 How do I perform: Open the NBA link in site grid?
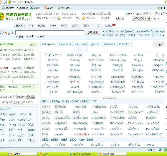(x=118, y=77)
